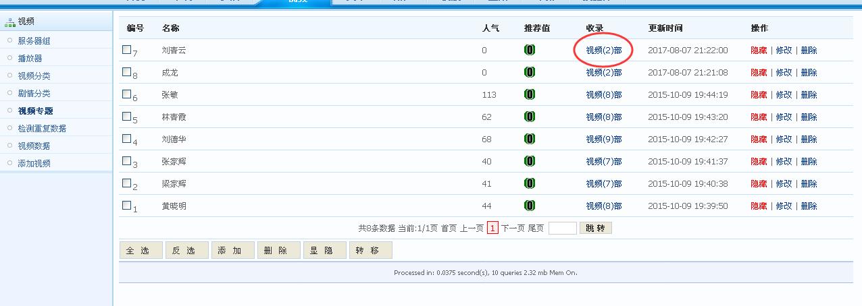Screen dimensions: 862x306
Task: Open 视频(2)部 link for 刘青云
Action: pos(604,51)
